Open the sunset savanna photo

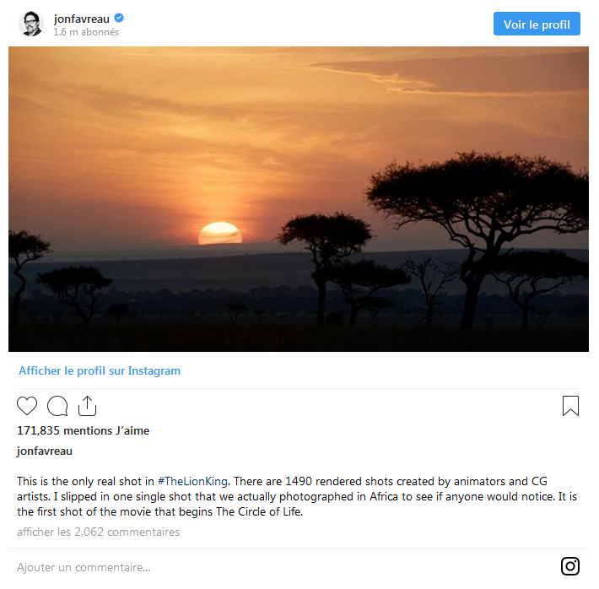click(x=299, y=199)
